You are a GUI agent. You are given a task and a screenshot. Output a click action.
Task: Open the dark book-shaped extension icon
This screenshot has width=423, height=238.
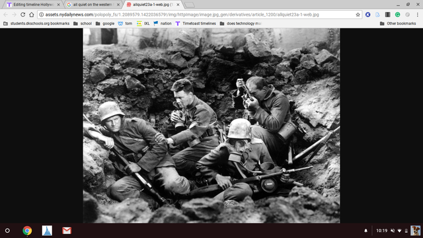click(388, 15)
